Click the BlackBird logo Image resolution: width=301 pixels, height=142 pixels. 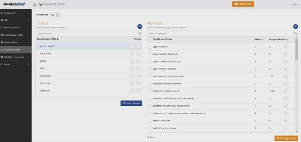coord(14,4)
